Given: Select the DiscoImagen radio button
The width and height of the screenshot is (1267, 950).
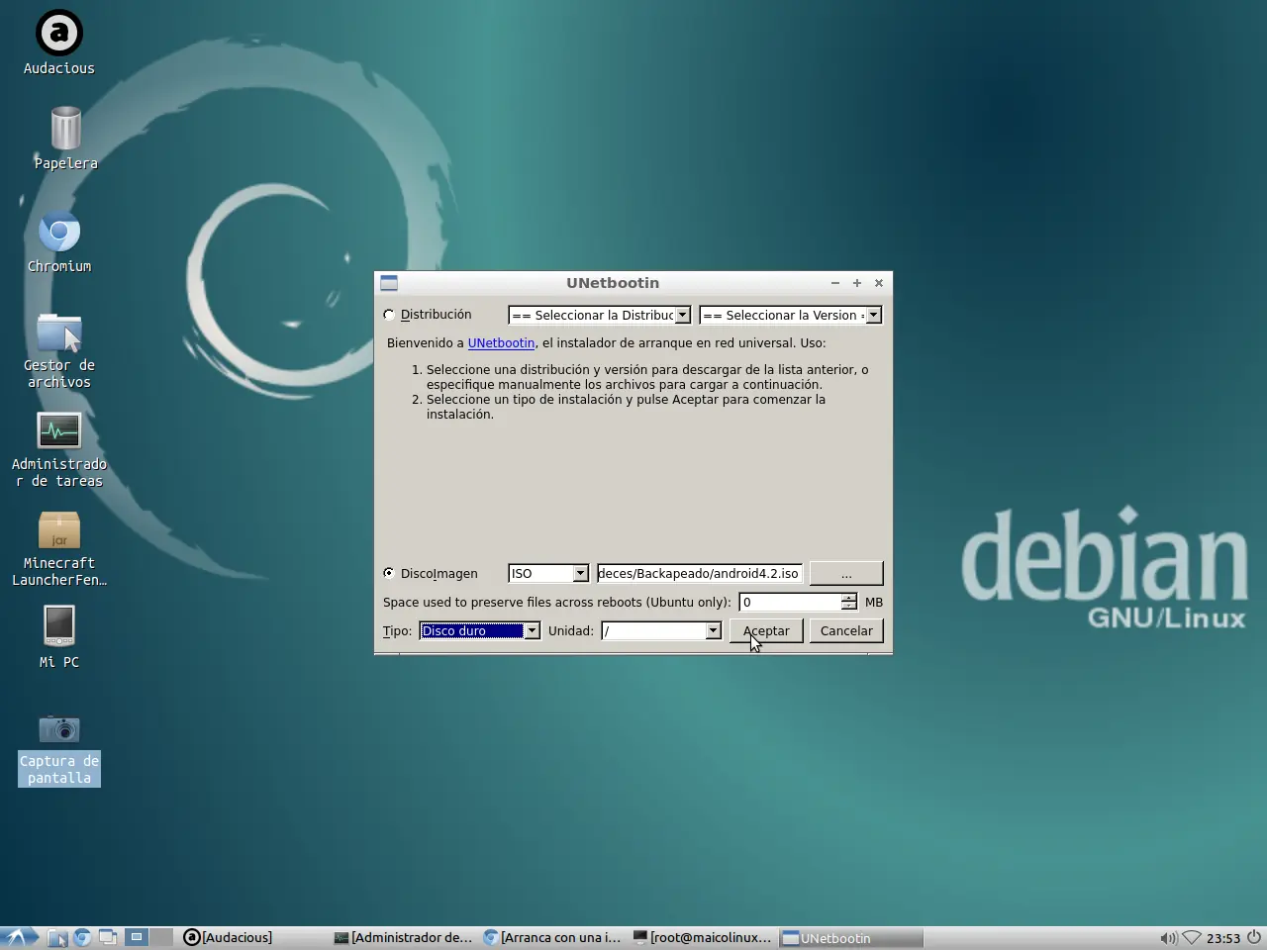Looking at the screenshot, I should point(389,573).
